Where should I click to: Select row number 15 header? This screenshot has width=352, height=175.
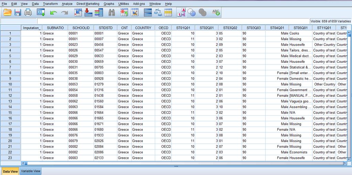(x=11, y=113)
